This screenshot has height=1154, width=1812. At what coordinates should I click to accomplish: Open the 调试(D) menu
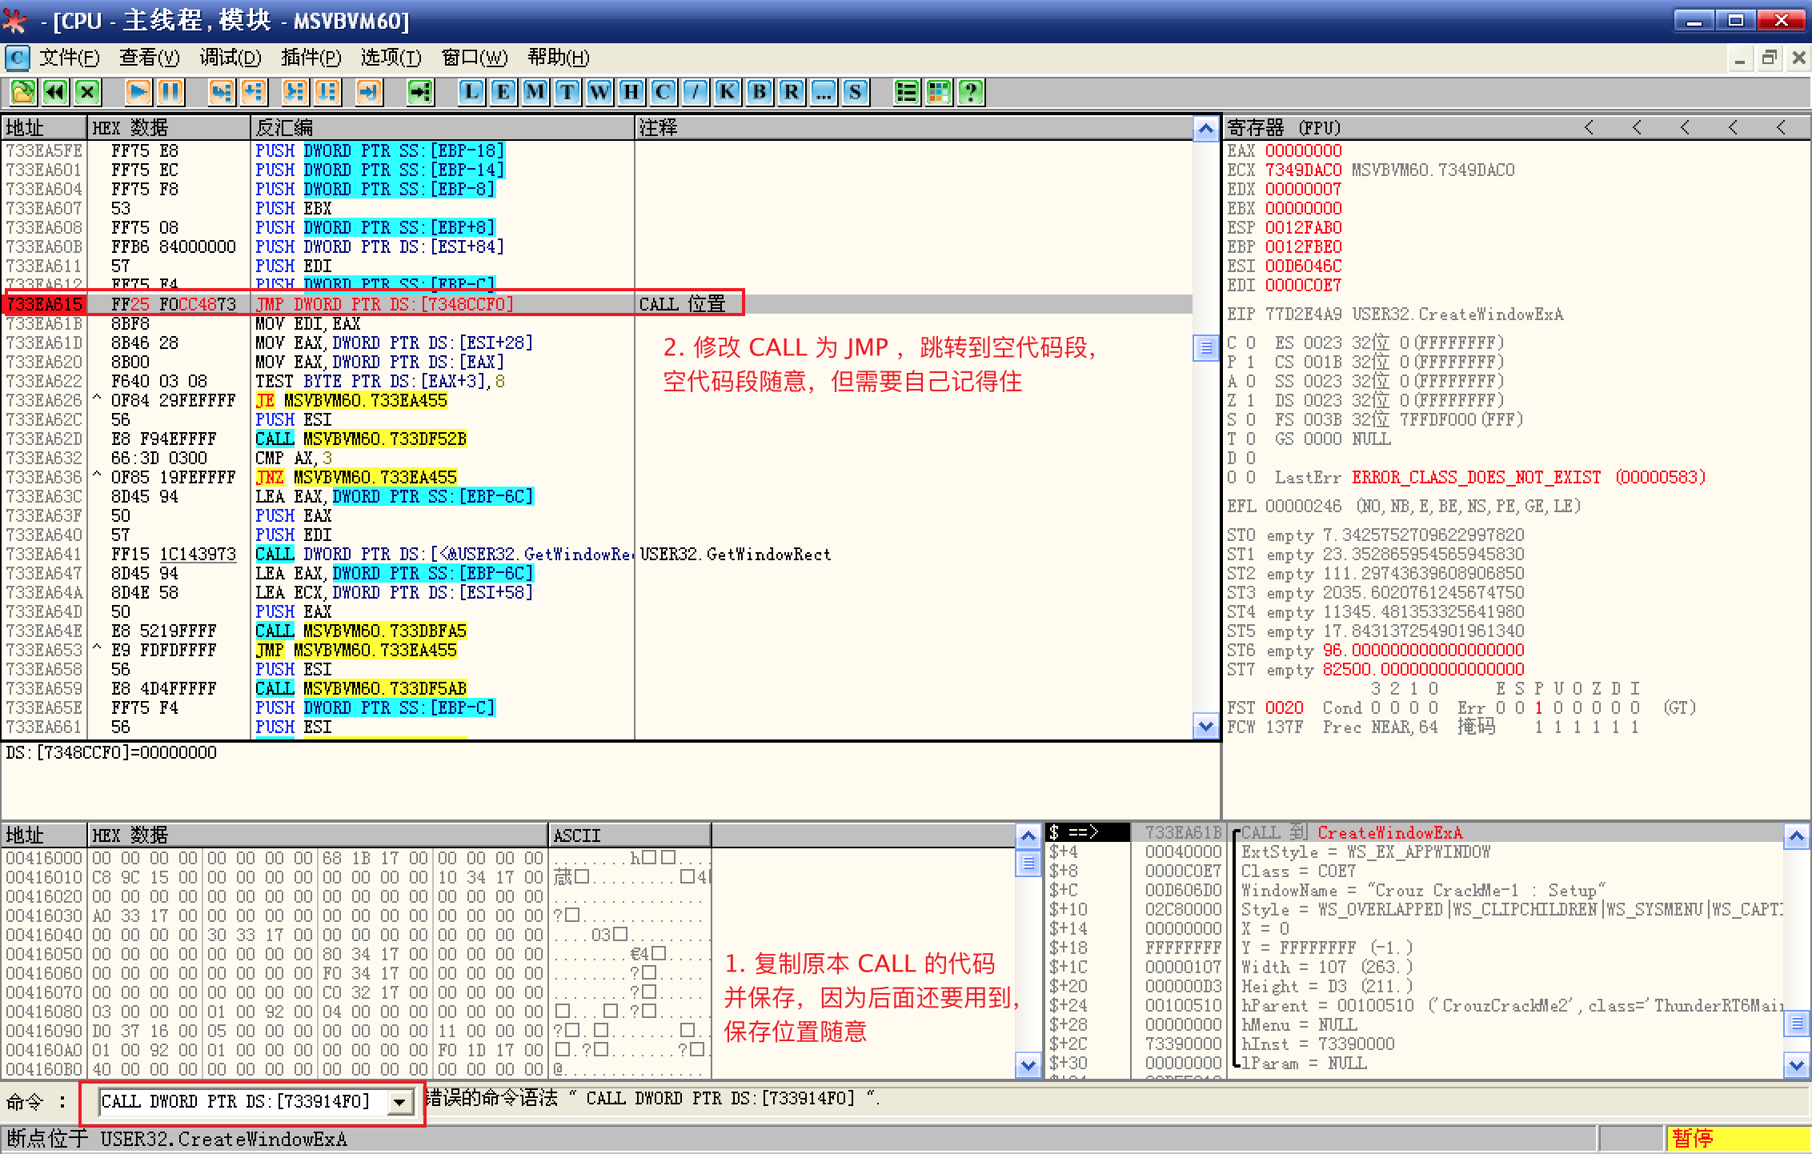230,58
